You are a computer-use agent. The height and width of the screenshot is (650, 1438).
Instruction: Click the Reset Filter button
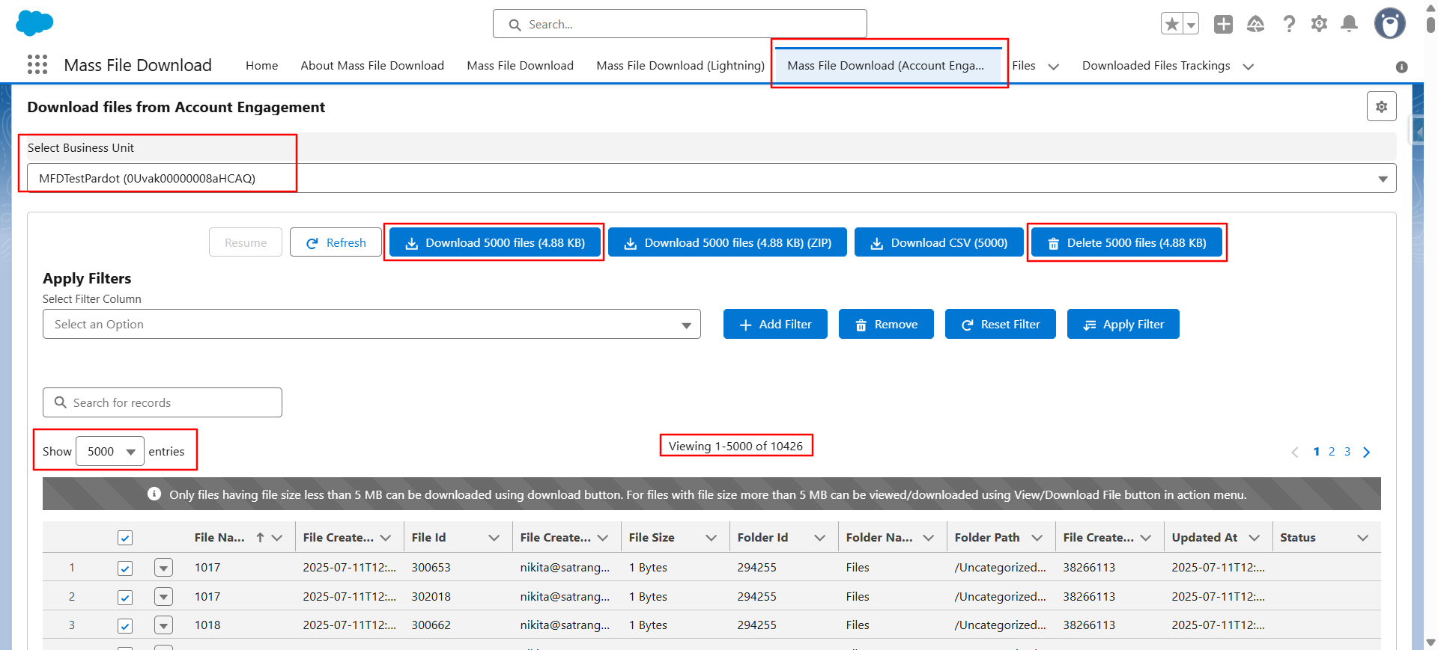1000,324
